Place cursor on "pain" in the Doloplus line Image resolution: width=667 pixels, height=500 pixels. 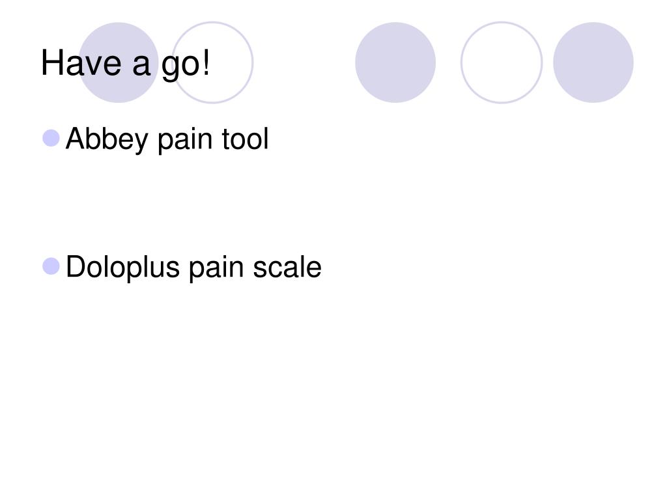(x=216, y=269)
